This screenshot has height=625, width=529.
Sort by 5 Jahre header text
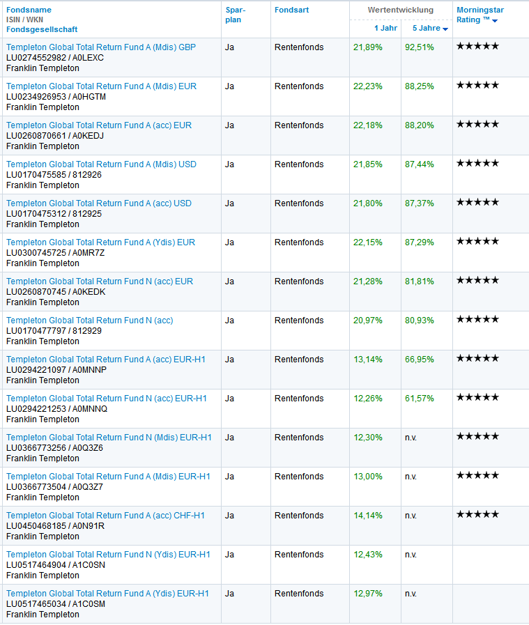coord(426,28)
